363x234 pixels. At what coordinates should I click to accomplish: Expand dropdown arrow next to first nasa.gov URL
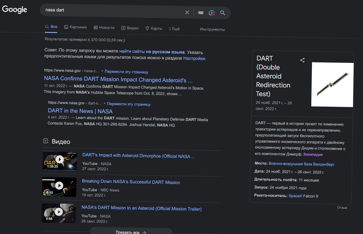tap(102, 71)
